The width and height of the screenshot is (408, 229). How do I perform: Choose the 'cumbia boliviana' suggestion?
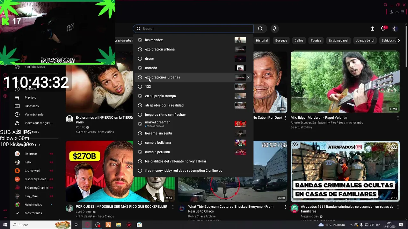(x=193, y=143)
